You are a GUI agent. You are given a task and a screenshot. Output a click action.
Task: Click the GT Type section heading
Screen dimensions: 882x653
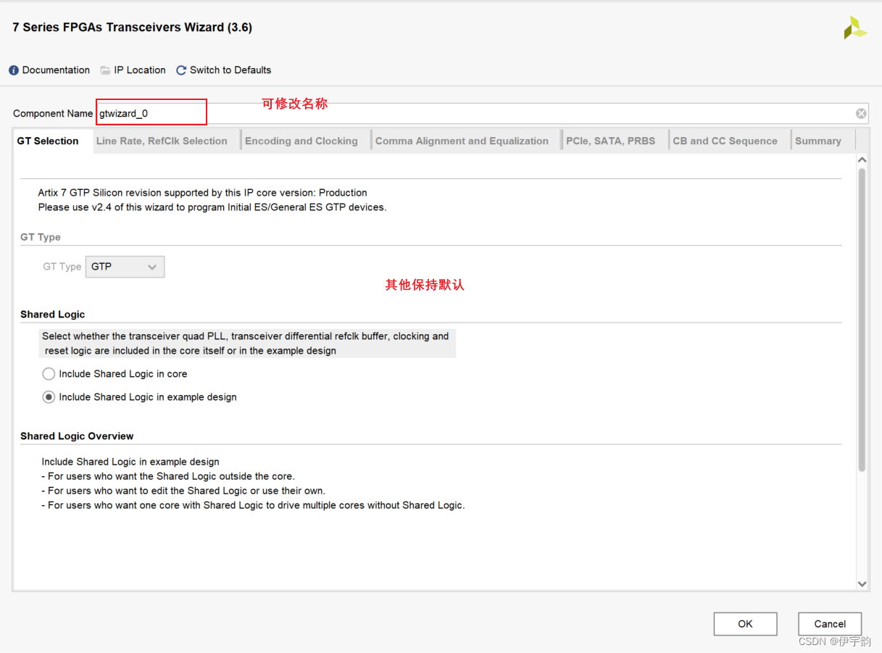pyautogui.click(x=41, y=237)
